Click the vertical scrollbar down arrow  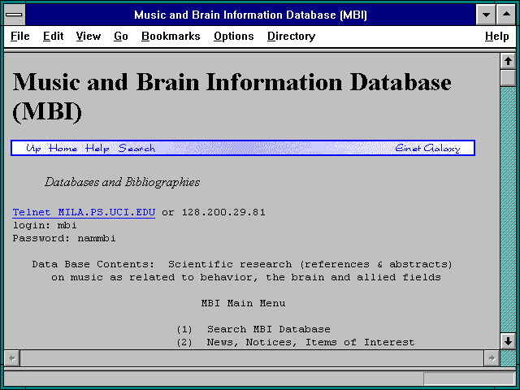click(508, 341)
